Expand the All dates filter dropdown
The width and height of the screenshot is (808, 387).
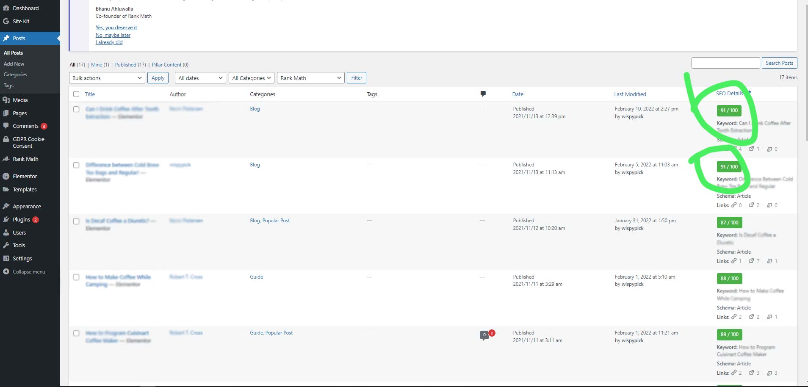199,77
